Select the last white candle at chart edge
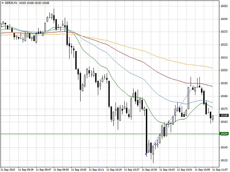Viewport: 230px width, 172px height. pyautogui.click(x=213, y=118)
